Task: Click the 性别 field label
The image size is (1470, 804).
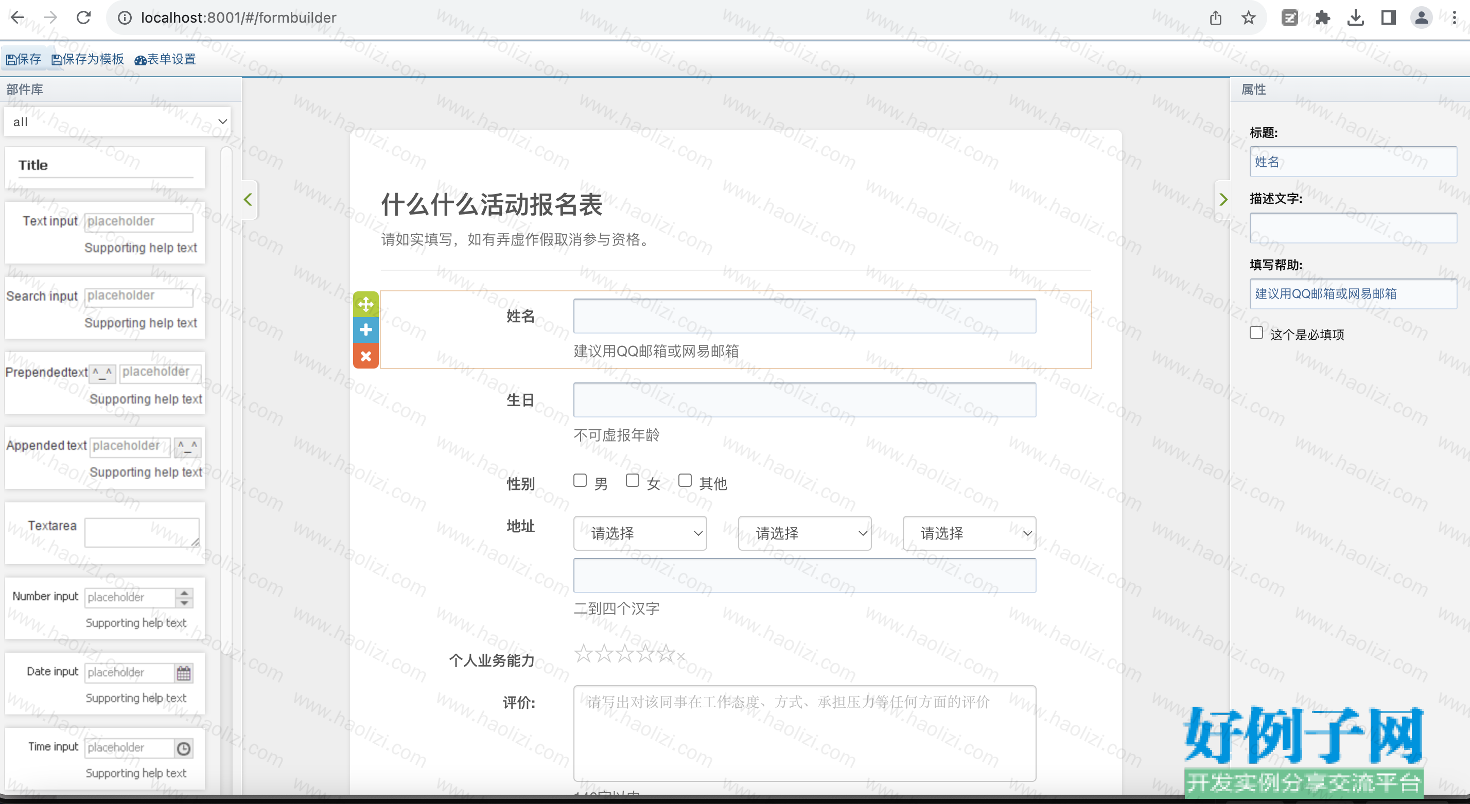Action: [520, 484]
